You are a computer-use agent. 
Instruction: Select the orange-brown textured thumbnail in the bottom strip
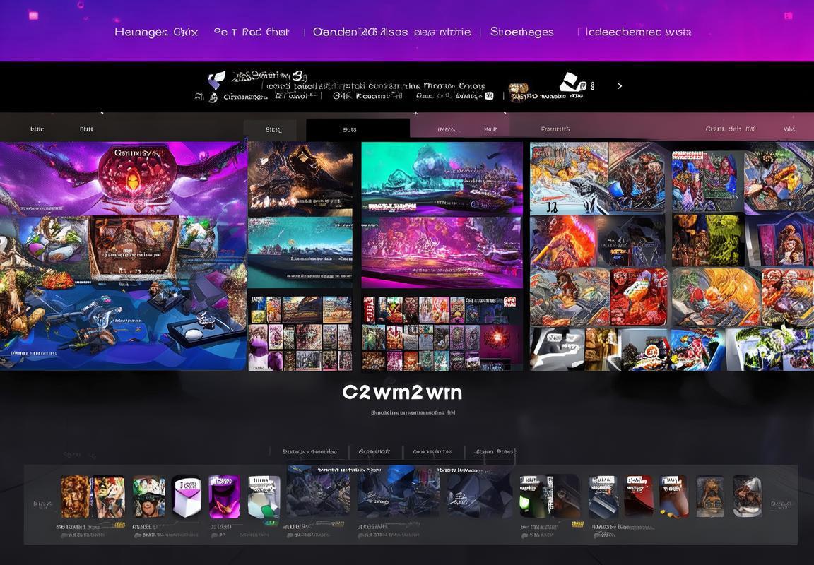coord(76,497)
